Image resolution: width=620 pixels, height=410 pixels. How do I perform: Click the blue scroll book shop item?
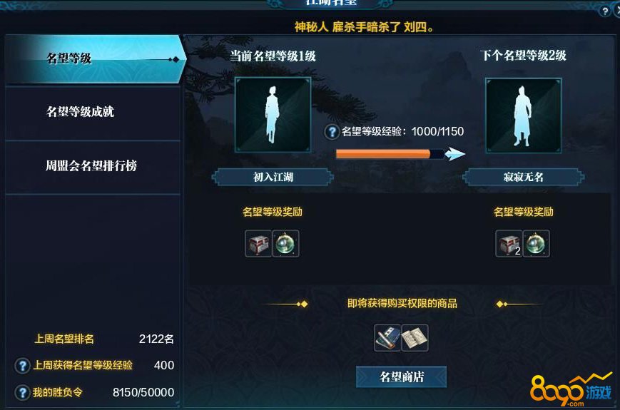[x=387, y=338]
